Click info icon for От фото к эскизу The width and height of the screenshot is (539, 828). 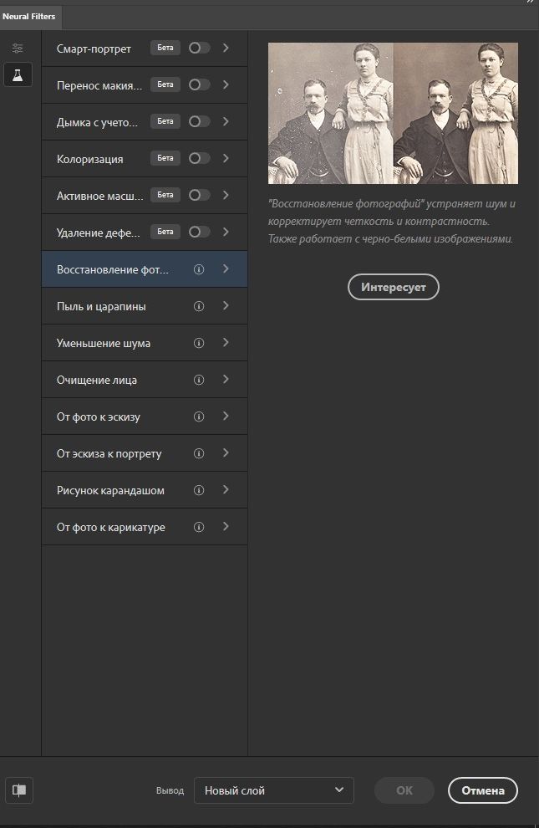[x=199, y=417]
